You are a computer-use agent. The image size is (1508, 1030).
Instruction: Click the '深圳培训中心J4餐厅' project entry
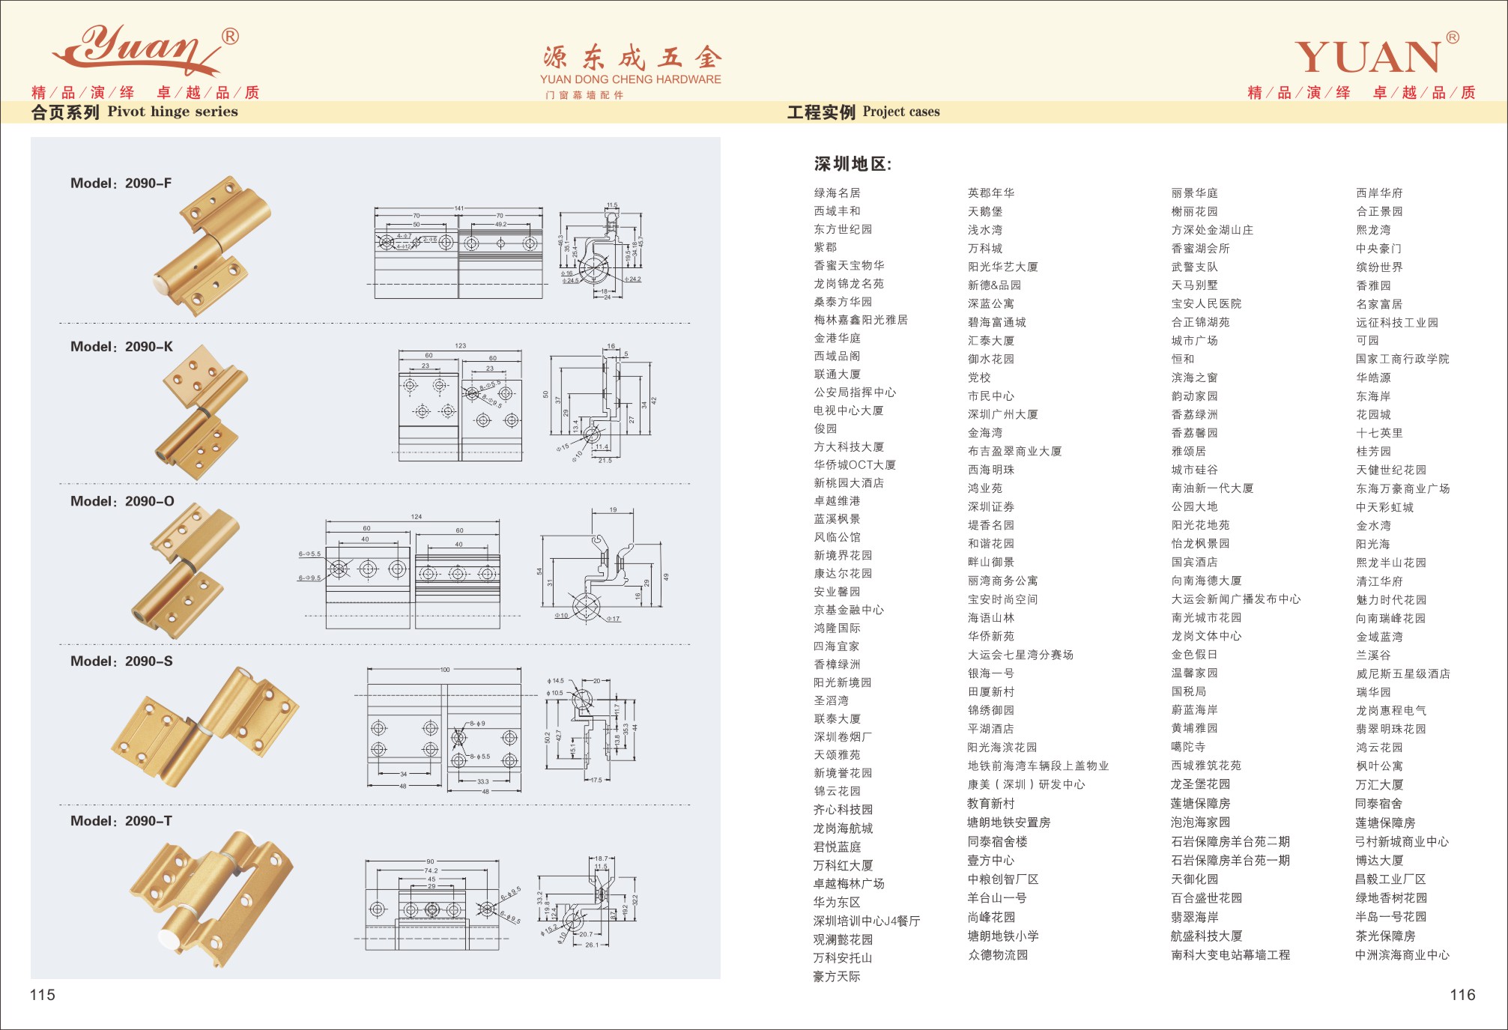pyautogui.click(x=867, y=921)
